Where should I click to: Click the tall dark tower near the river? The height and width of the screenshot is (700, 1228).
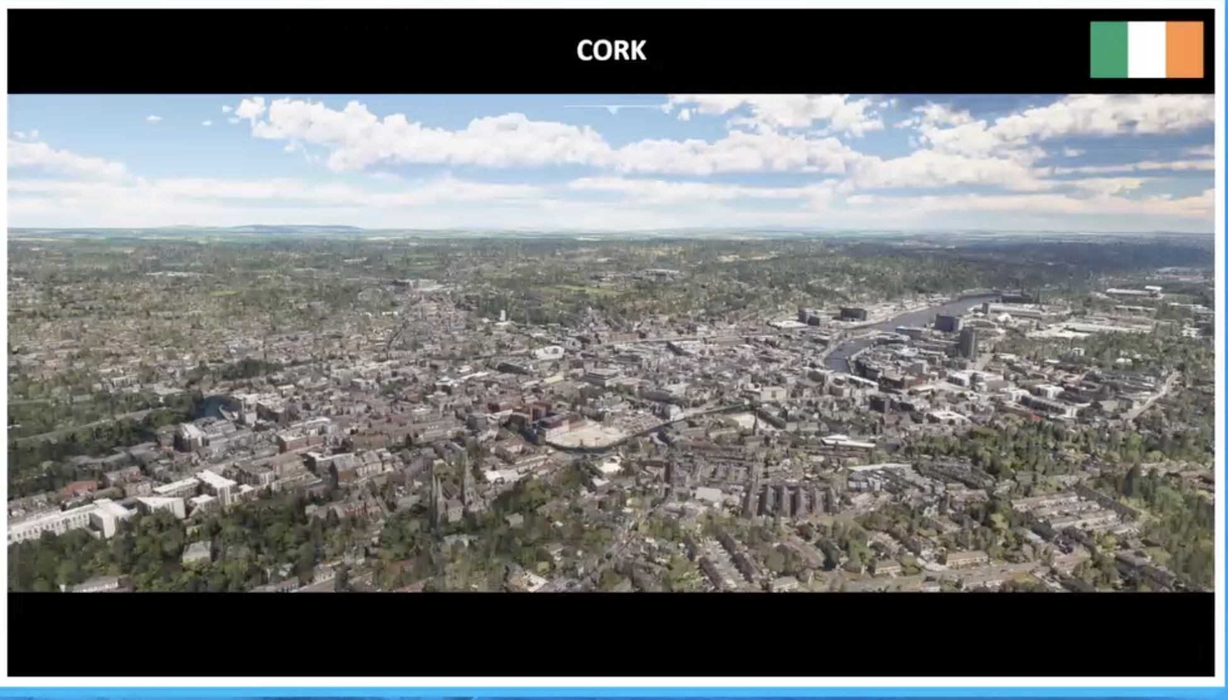pos(967,342)
